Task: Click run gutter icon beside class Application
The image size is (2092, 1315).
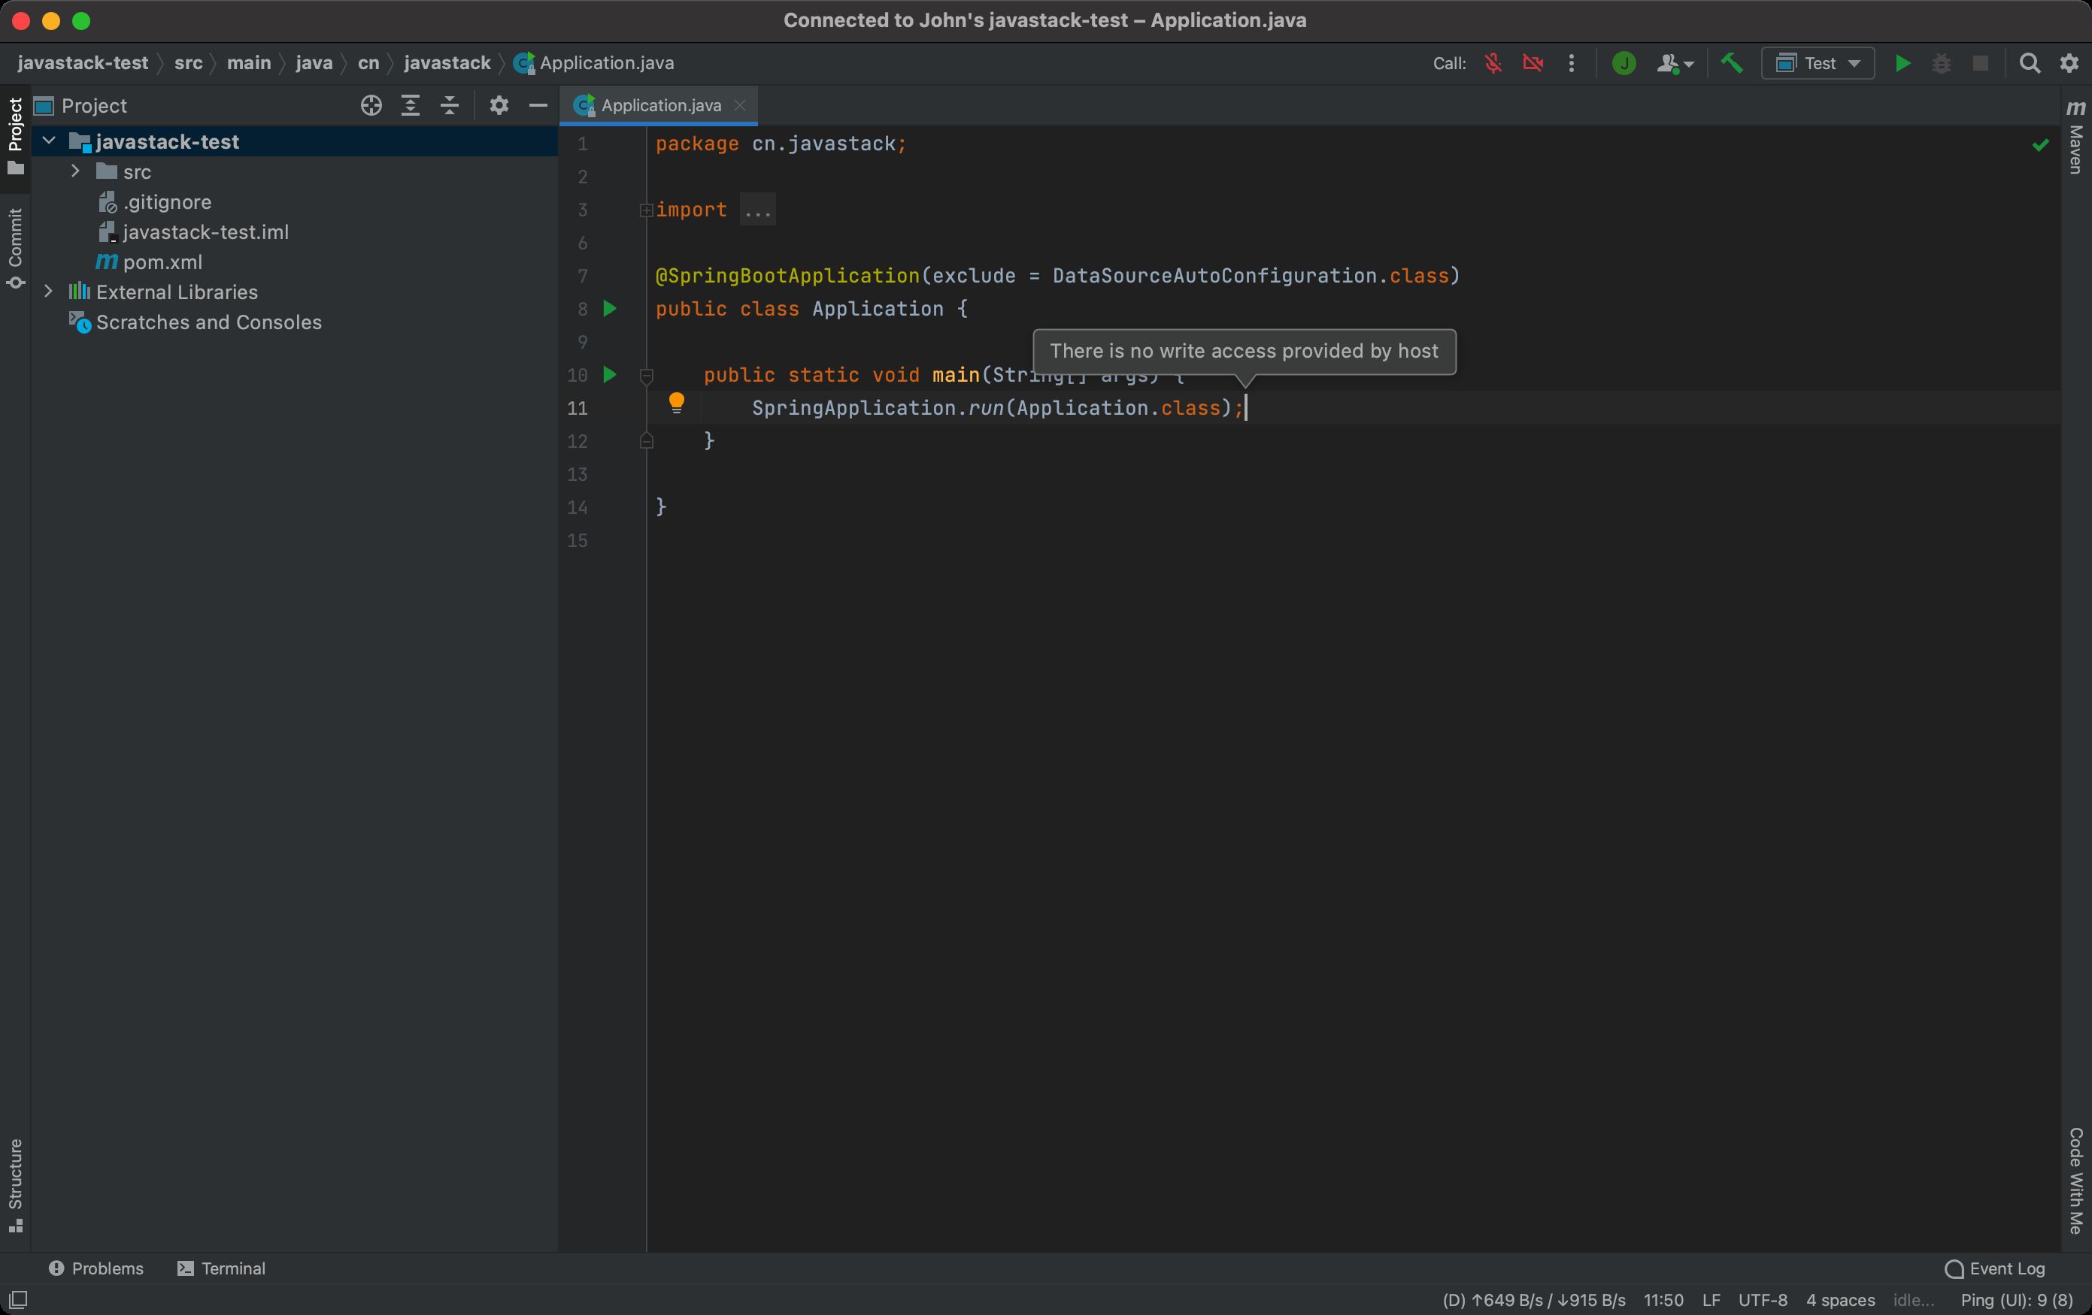Action: [x=610, y=308]
